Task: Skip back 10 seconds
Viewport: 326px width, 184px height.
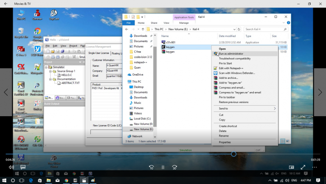Action: point(151,167)
